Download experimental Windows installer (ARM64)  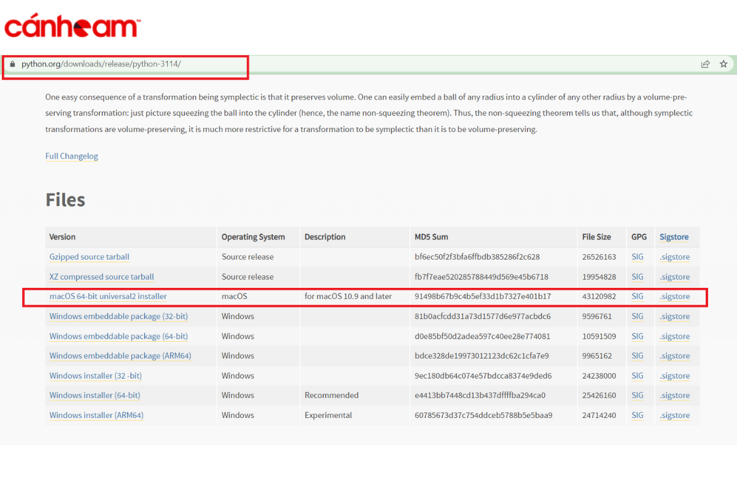(96, 416)
